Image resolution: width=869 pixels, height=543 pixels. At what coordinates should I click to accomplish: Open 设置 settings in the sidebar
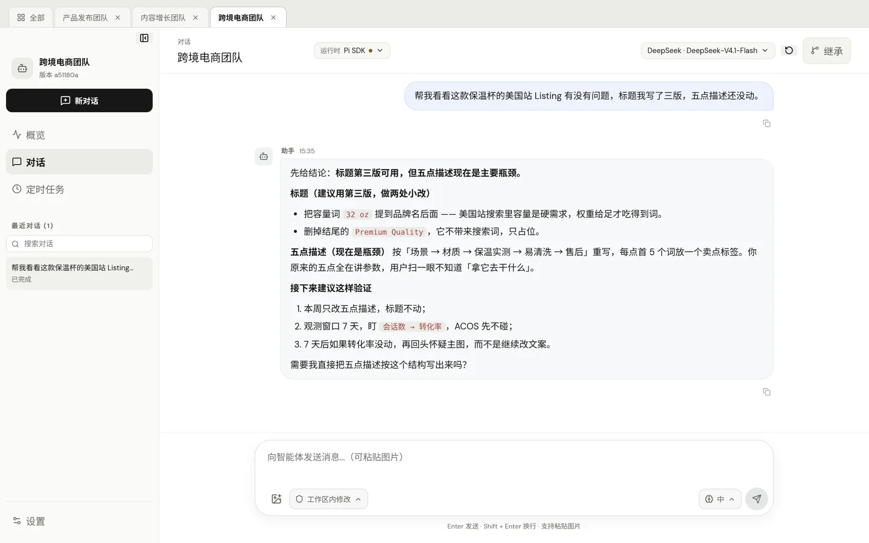[79, 521]
